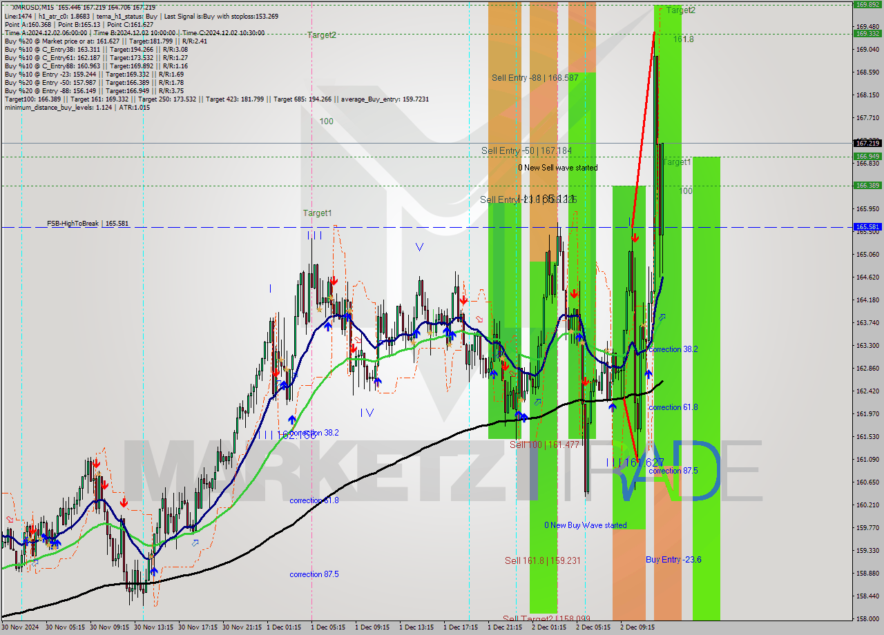The height and width of the screenshot is (635, 884).
Task: Click the '30 Nov 17:15' time axis label
Action: tap(198, 627)
